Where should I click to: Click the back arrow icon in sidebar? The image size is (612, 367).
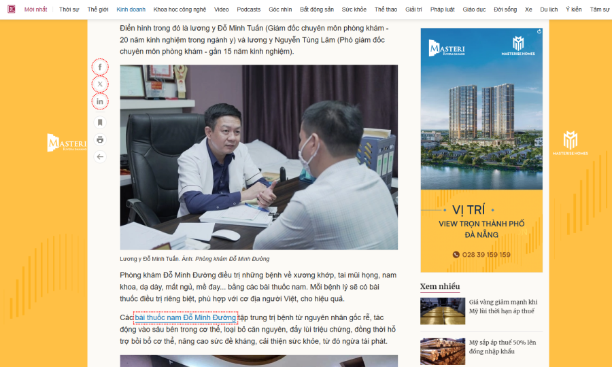100,157
